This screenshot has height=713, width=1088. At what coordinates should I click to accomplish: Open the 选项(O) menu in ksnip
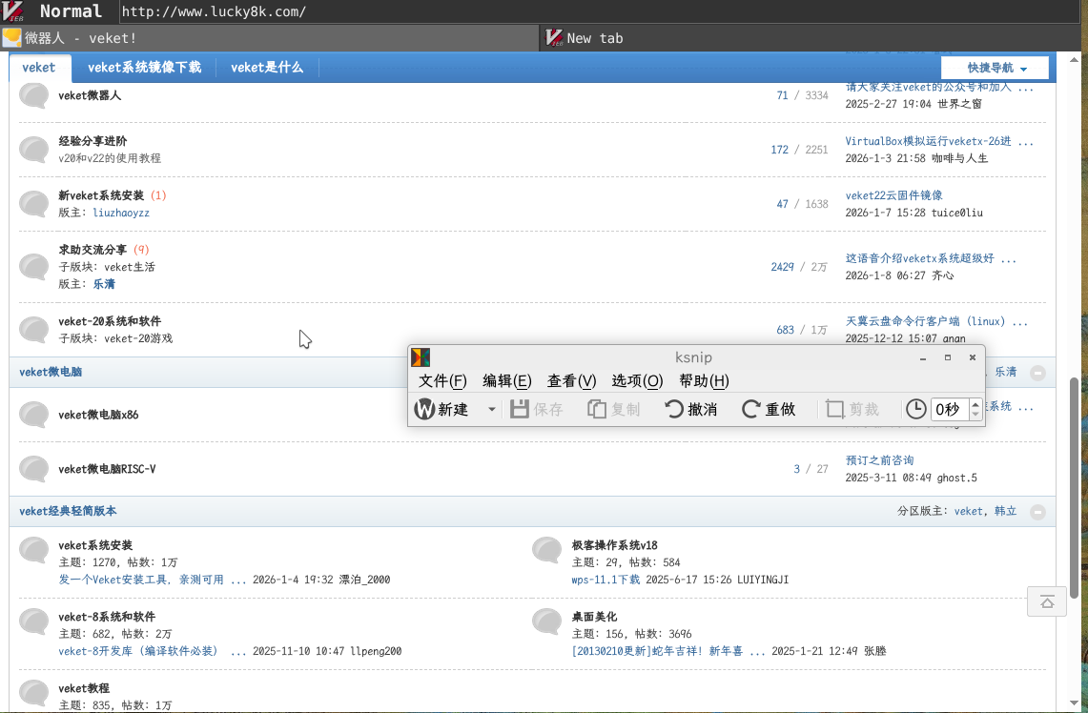[637, 381]
